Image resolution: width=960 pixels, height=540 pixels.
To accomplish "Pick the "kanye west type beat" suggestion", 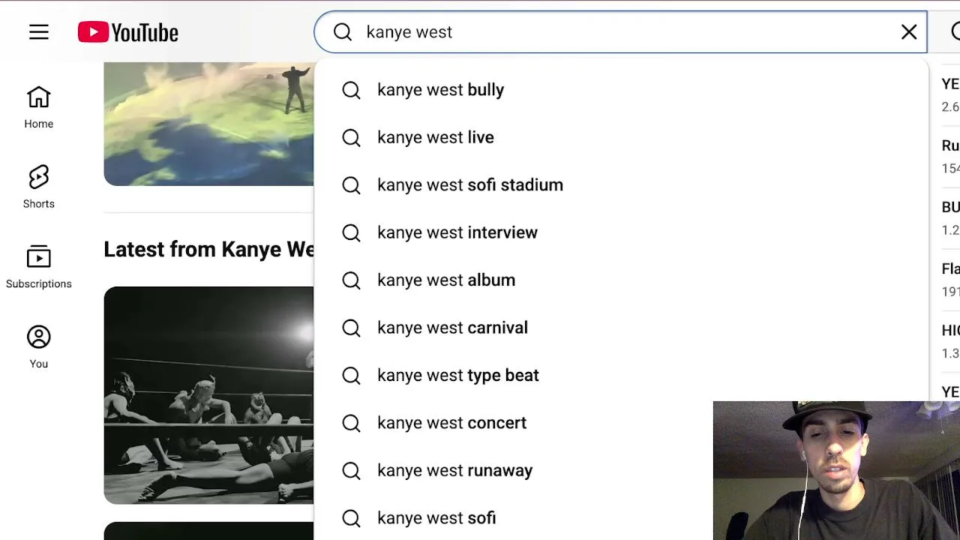I will (x=457, y=376).
